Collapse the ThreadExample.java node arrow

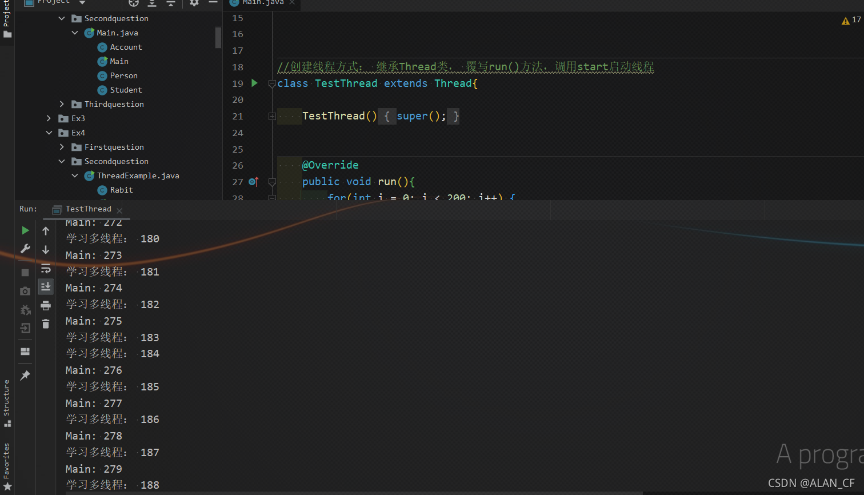point(75,175)
